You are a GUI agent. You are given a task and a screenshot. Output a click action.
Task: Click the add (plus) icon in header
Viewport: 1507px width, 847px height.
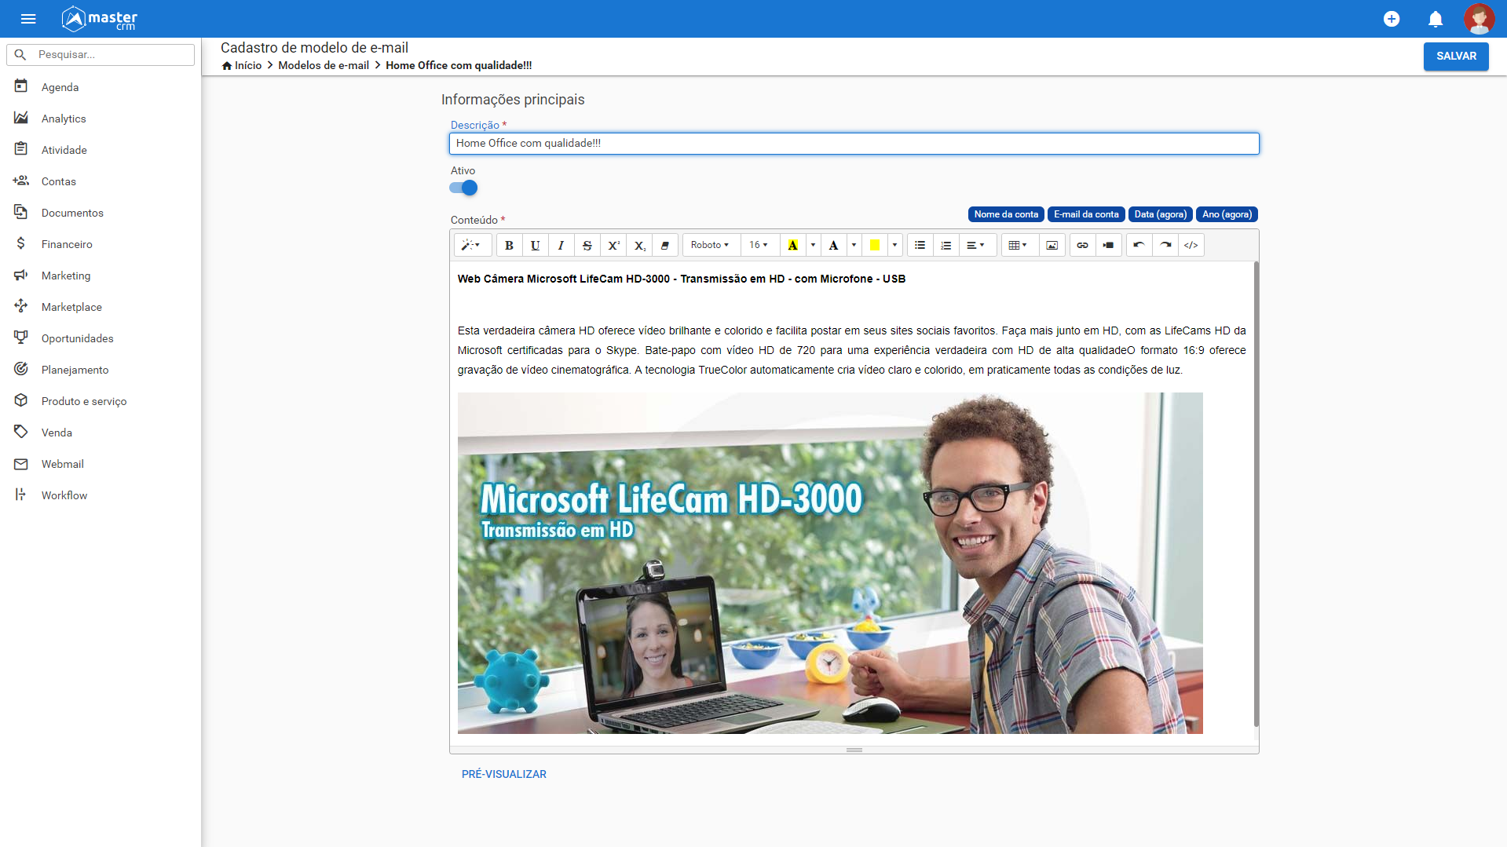1392,19
